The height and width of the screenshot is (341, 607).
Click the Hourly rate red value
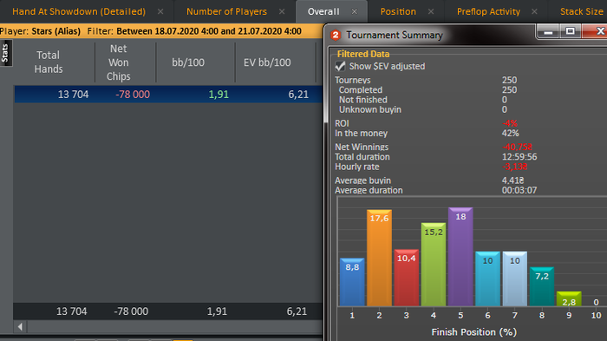[515, 167]
